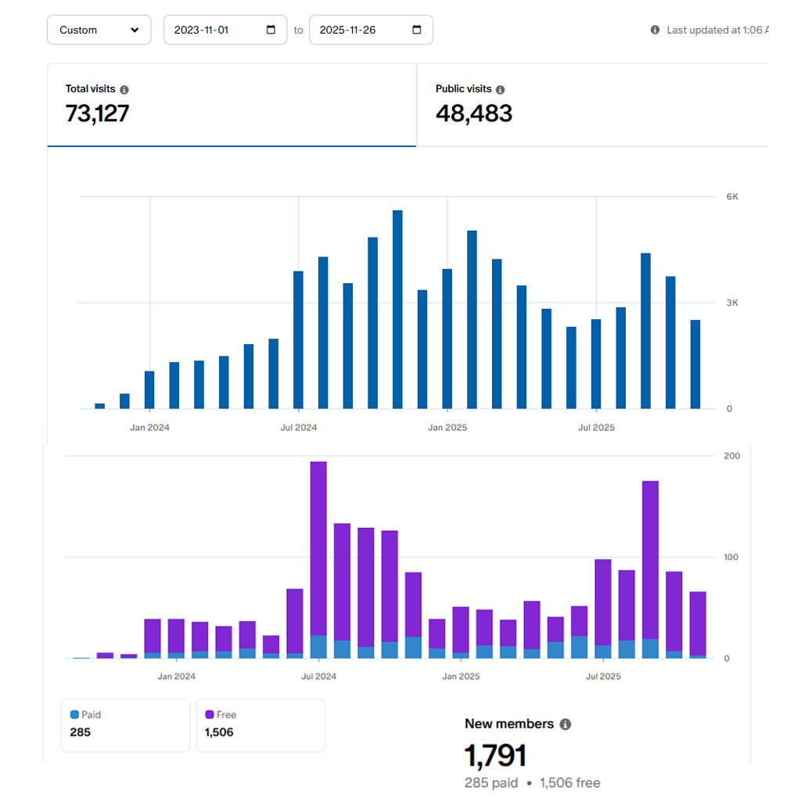
Task: Click info icon before Last updated text
Action: coord(655,30)
